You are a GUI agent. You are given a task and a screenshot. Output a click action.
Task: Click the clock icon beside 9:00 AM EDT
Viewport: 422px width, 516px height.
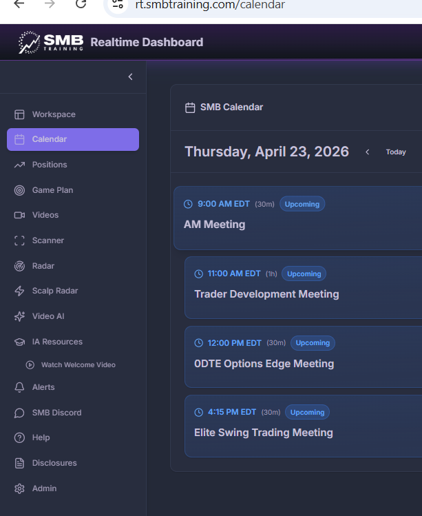click(188, 204)
